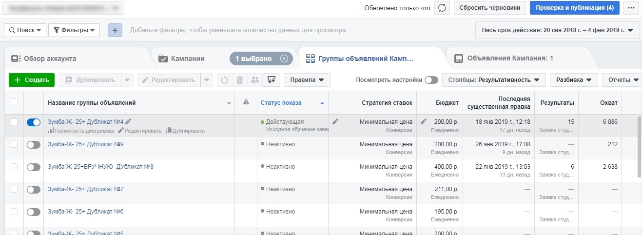Screen dimensions: 642x235
Task: Toggle 'Посмотреть настройки' switch
Action: pos(431,80)
